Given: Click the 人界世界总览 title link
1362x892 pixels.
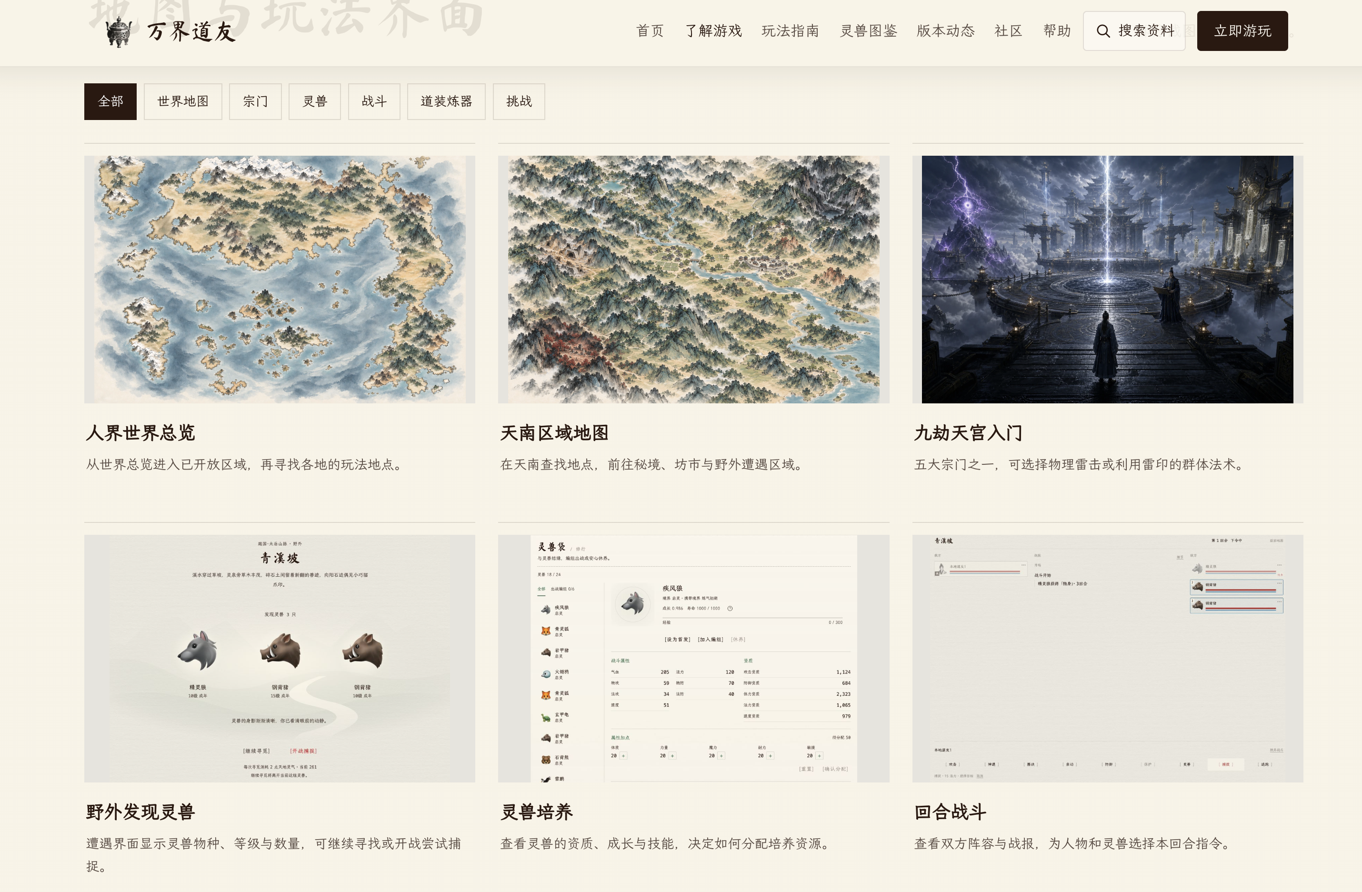Looking at the screenshot, I should pos(140,432).
